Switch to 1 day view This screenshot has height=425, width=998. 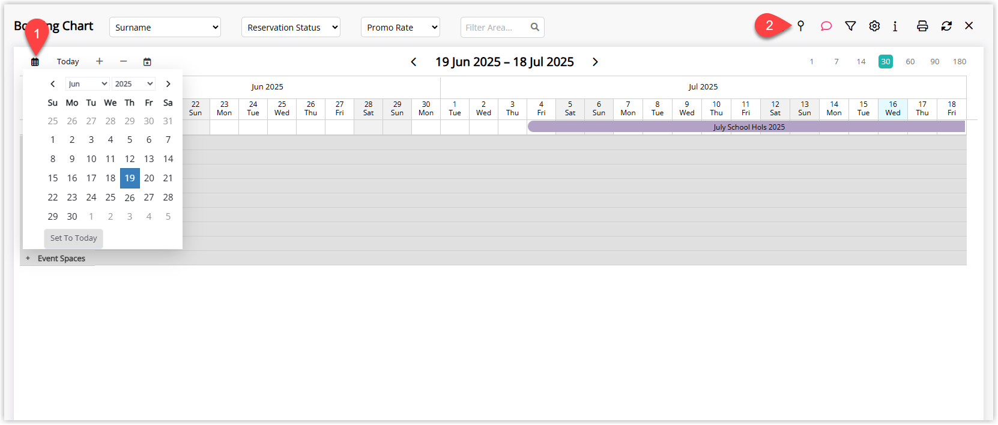(x=811, y=62)
